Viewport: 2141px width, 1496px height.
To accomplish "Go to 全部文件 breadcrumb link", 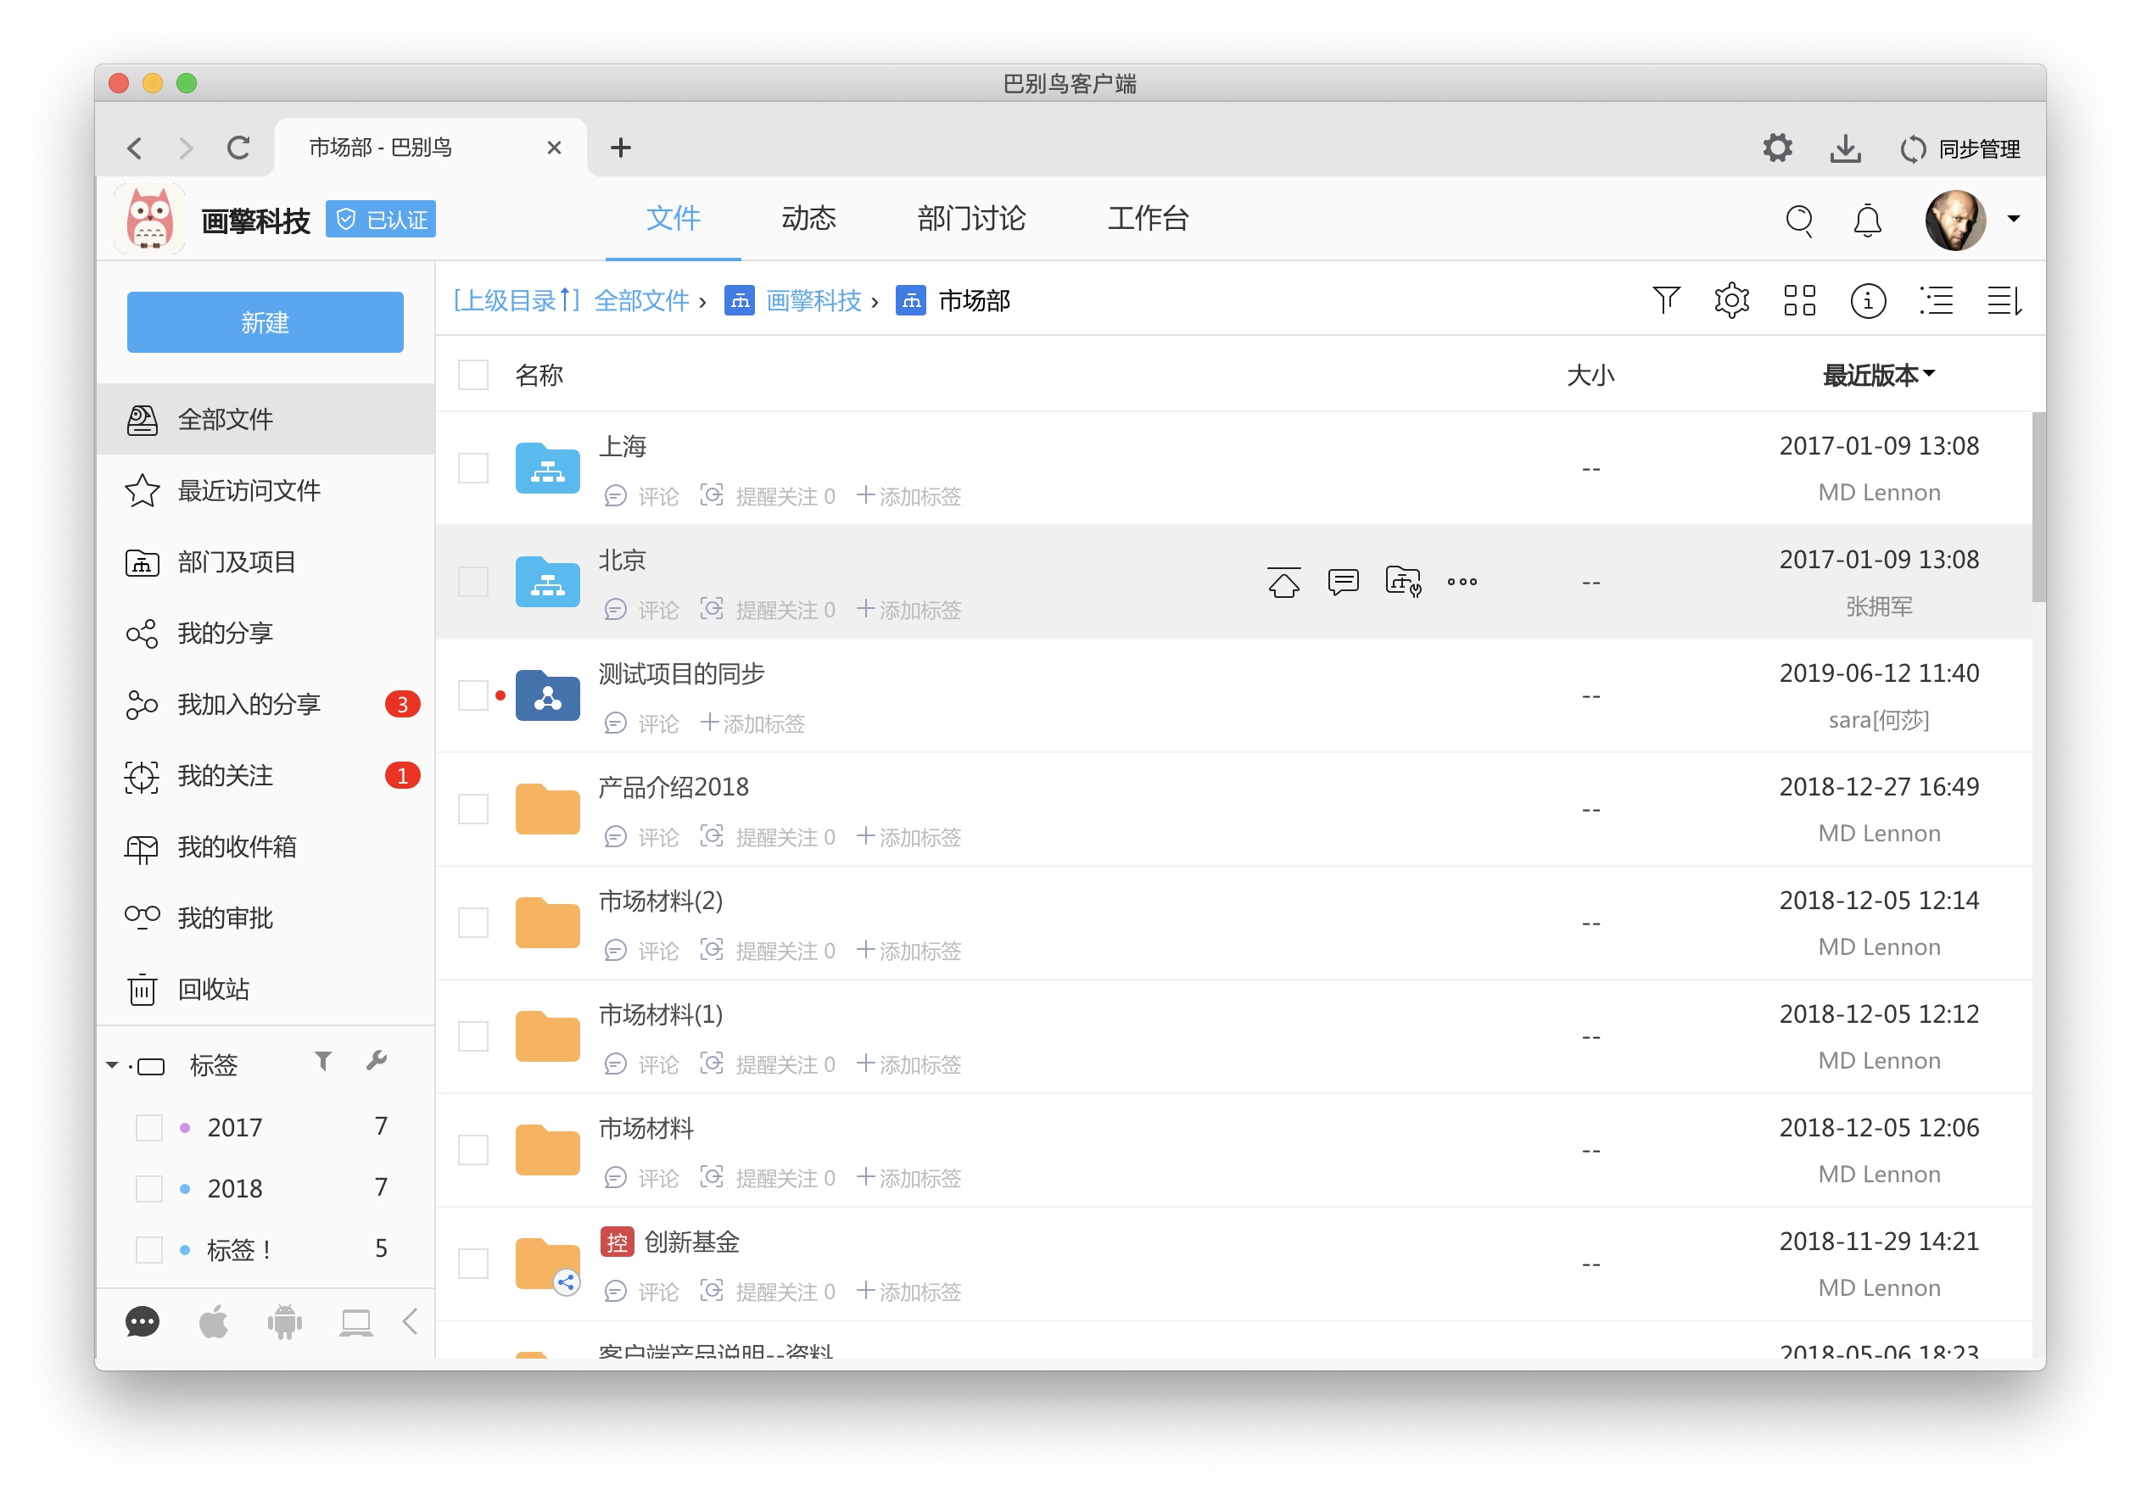I will pos(641,300).
